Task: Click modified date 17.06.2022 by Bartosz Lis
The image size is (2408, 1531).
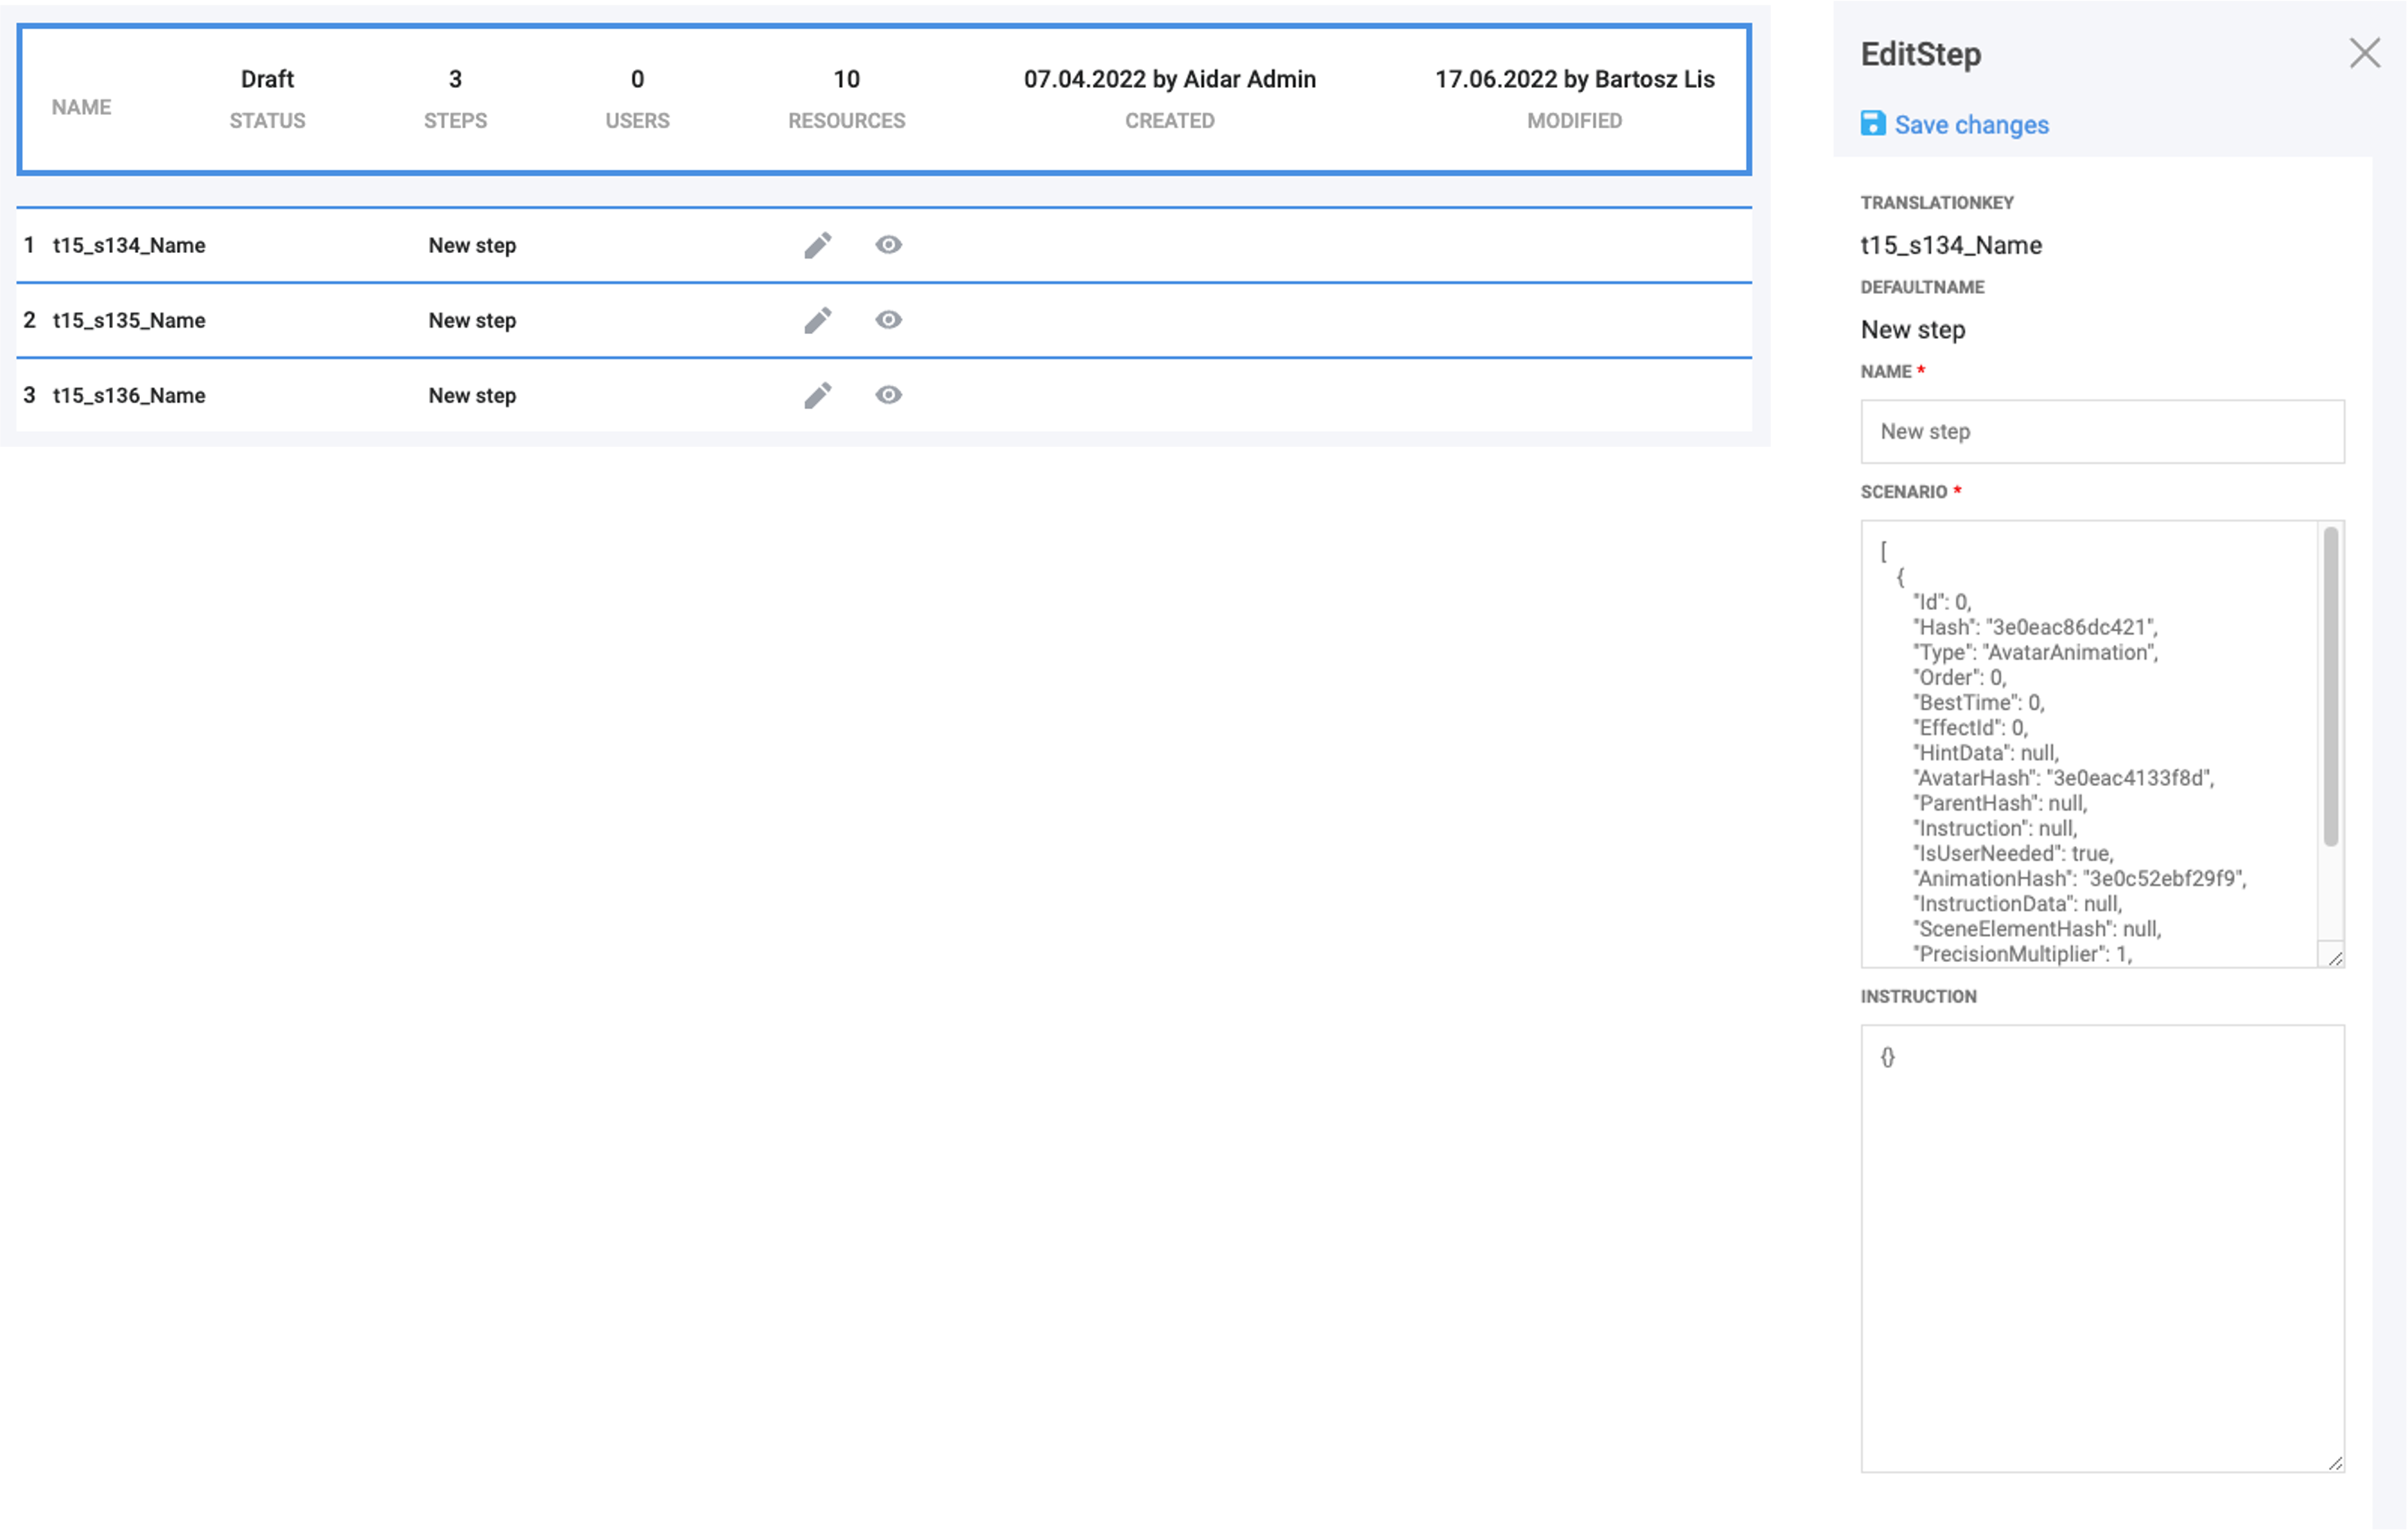Action: 1574,79
